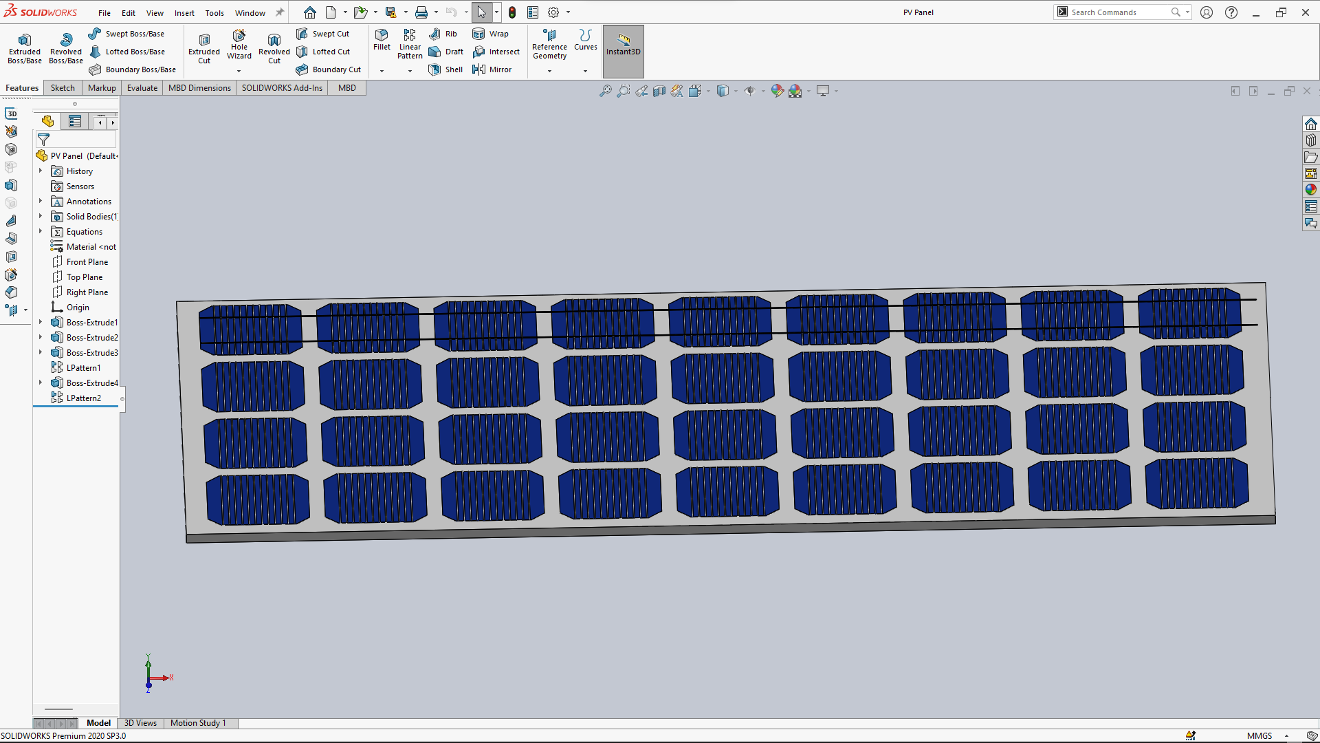
Task: Click the Swept Cut tool
Action: [322, 34]
